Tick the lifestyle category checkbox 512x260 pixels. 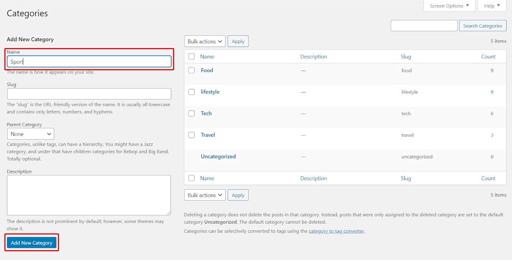point(191,92)
